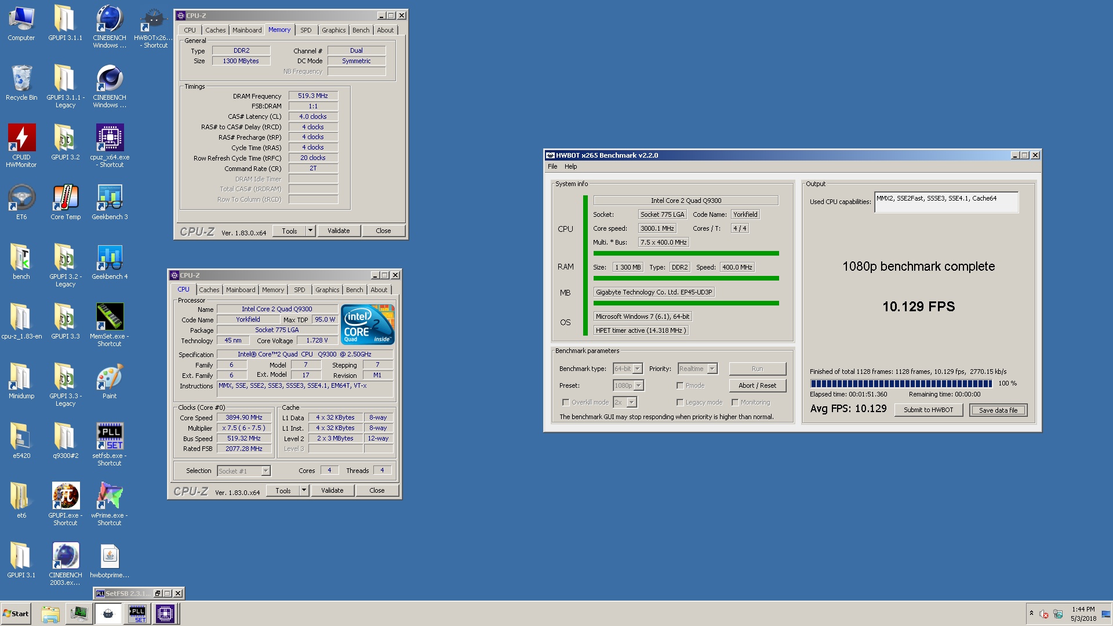Open setfsb.exe shortcut icon
Image resolution: width=1113 pixels, height=626 pixels.
click(x=110, y=444)
